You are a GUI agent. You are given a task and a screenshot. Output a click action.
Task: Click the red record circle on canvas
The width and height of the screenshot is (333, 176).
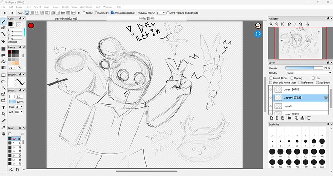point(31,26)
